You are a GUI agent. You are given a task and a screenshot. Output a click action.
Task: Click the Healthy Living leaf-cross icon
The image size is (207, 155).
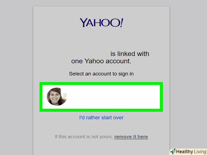173,151
